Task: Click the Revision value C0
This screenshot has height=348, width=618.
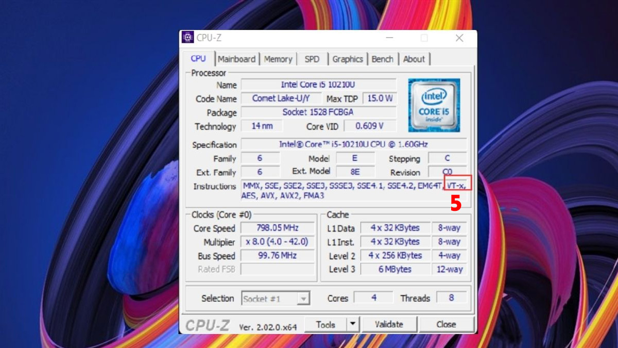Action: tap(448, 172)
